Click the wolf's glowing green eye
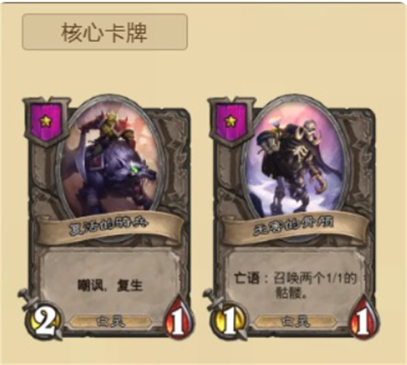The height and width of the screenshot is (365, 407). pos(134,169)
